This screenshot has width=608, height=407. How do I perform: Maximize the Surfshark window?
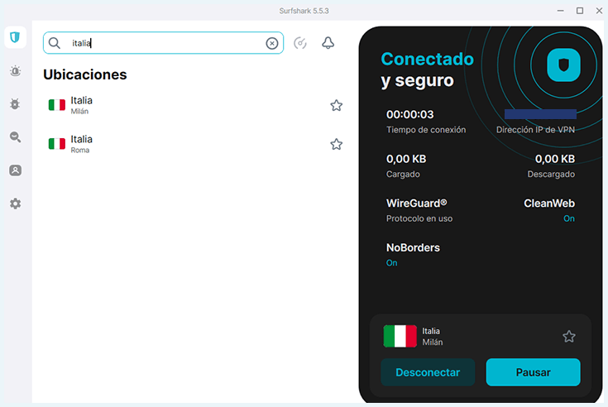pos(580,11)
